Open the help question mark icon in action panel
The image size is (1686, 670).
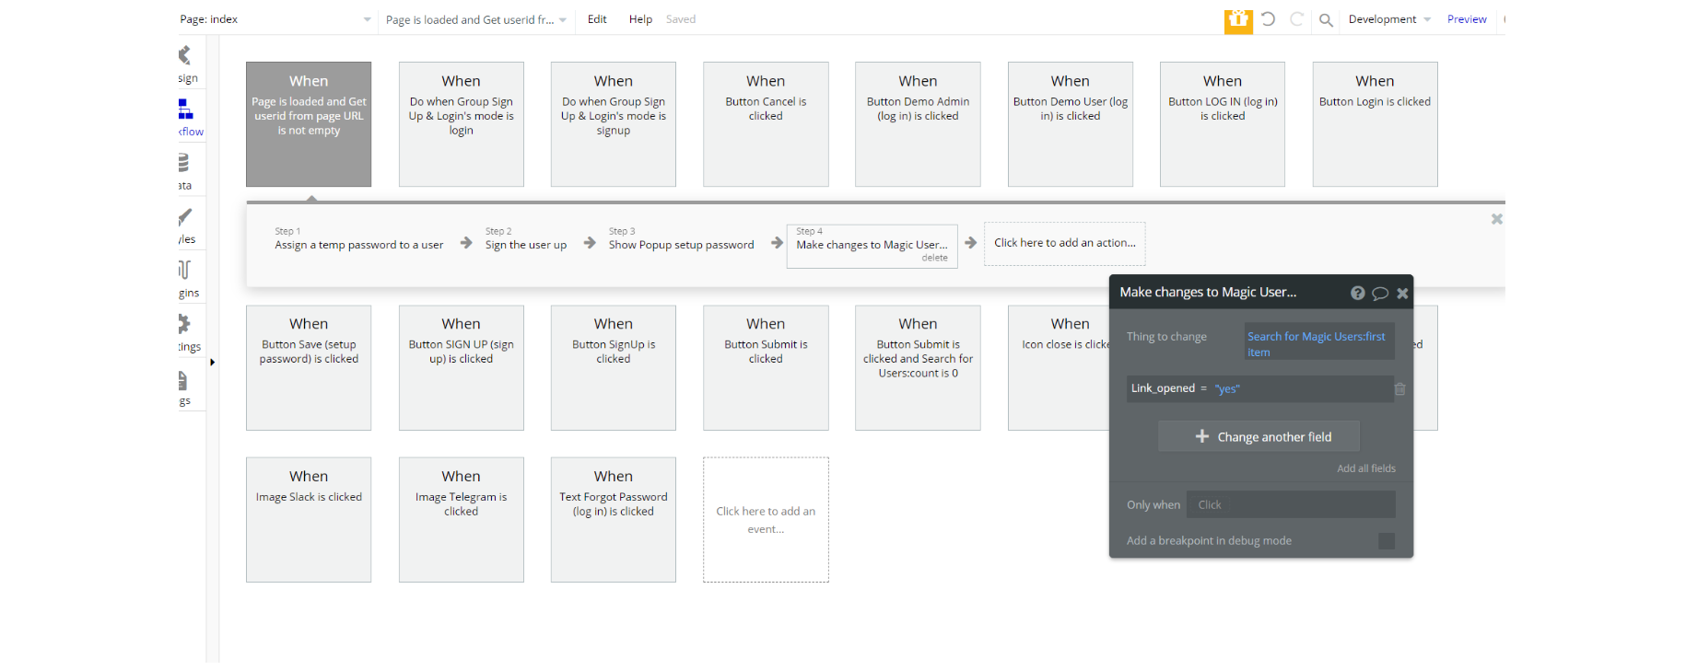click(x=1357, y=293)
